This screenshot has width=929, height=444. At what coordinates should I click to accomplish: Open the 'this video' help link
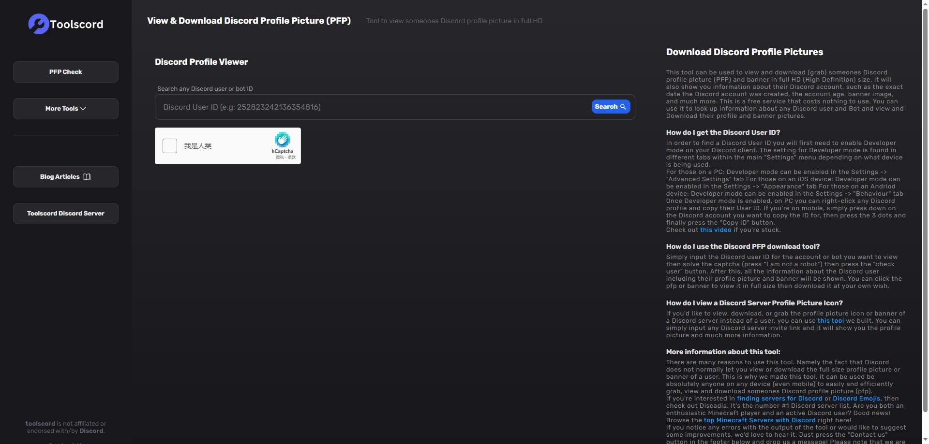tap(716, 230)
